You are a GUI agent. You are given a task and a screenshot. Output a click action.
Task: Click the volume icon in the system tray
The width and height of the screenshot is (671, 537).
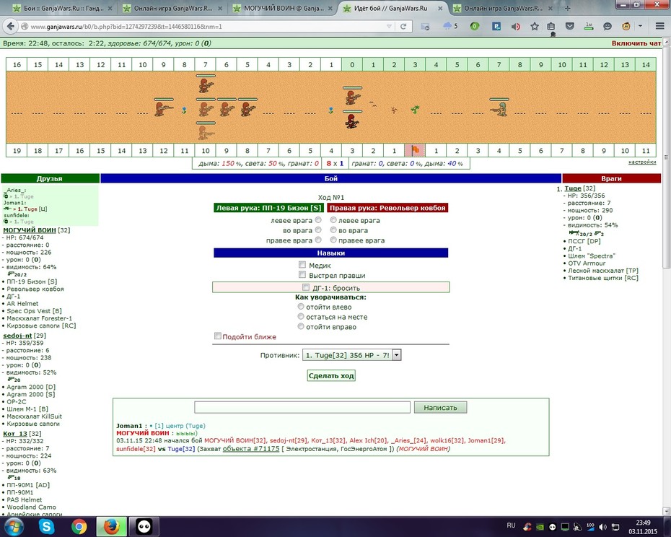tap(602, 527)
